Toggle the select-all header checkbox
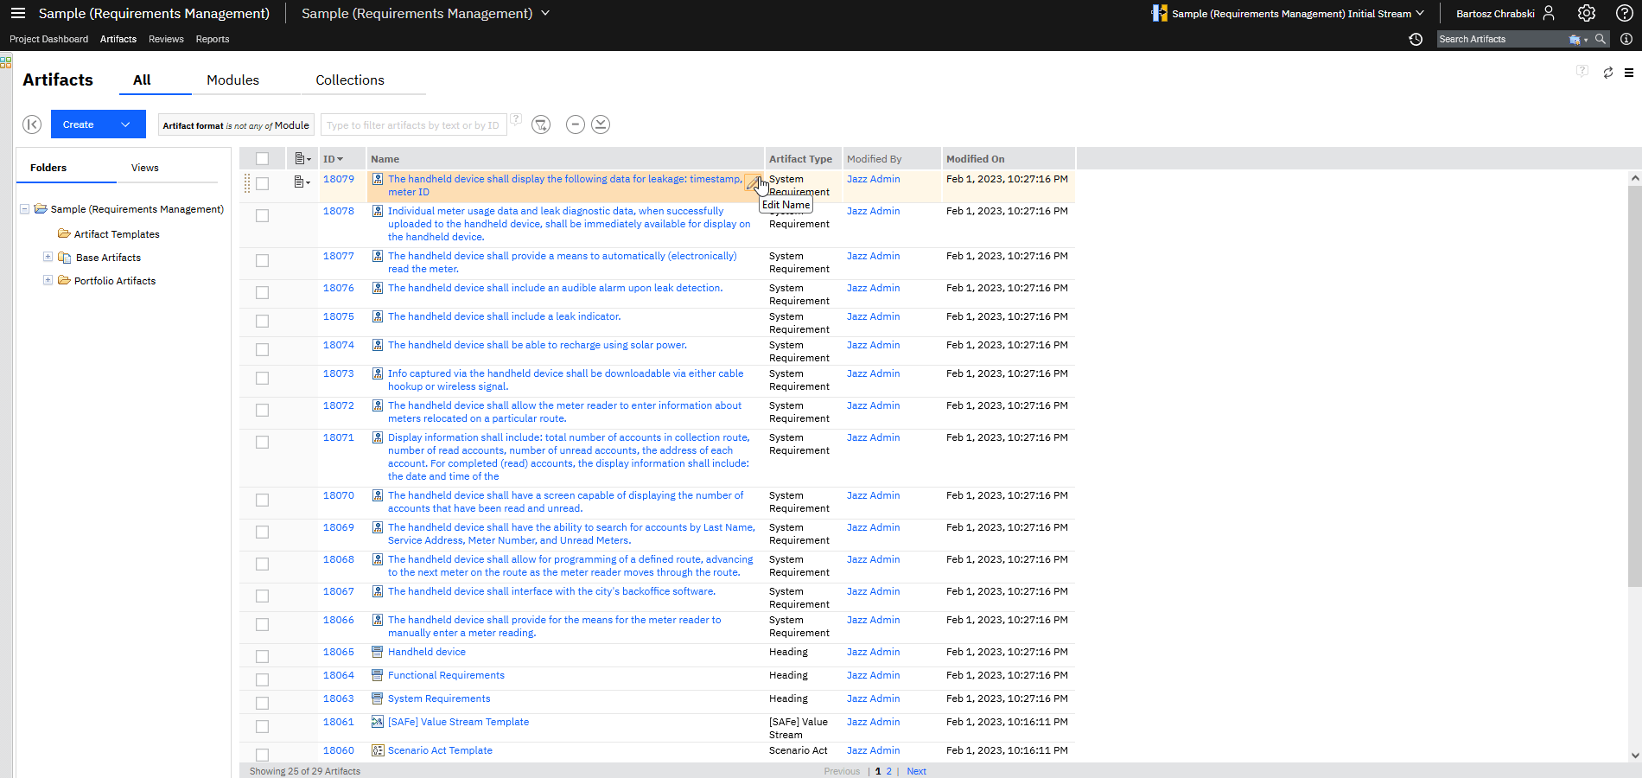This screenshot has height=778, width=1642. pyautogui.click(x=263, y=159)
